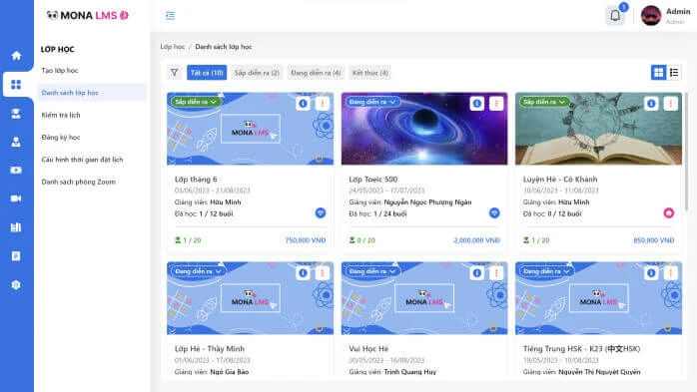The image size is (697, 392).
Task: Select the Sắp diễn ra (2) tab
Action: pos(257,73)
